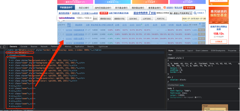This screenshot has height=111, width=240.
Task: Click 点击下载天天基金手机版 link
Action: [x=119, y=13]
